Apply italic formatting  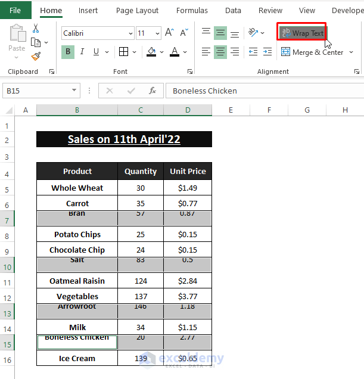(x=82, y=52)
